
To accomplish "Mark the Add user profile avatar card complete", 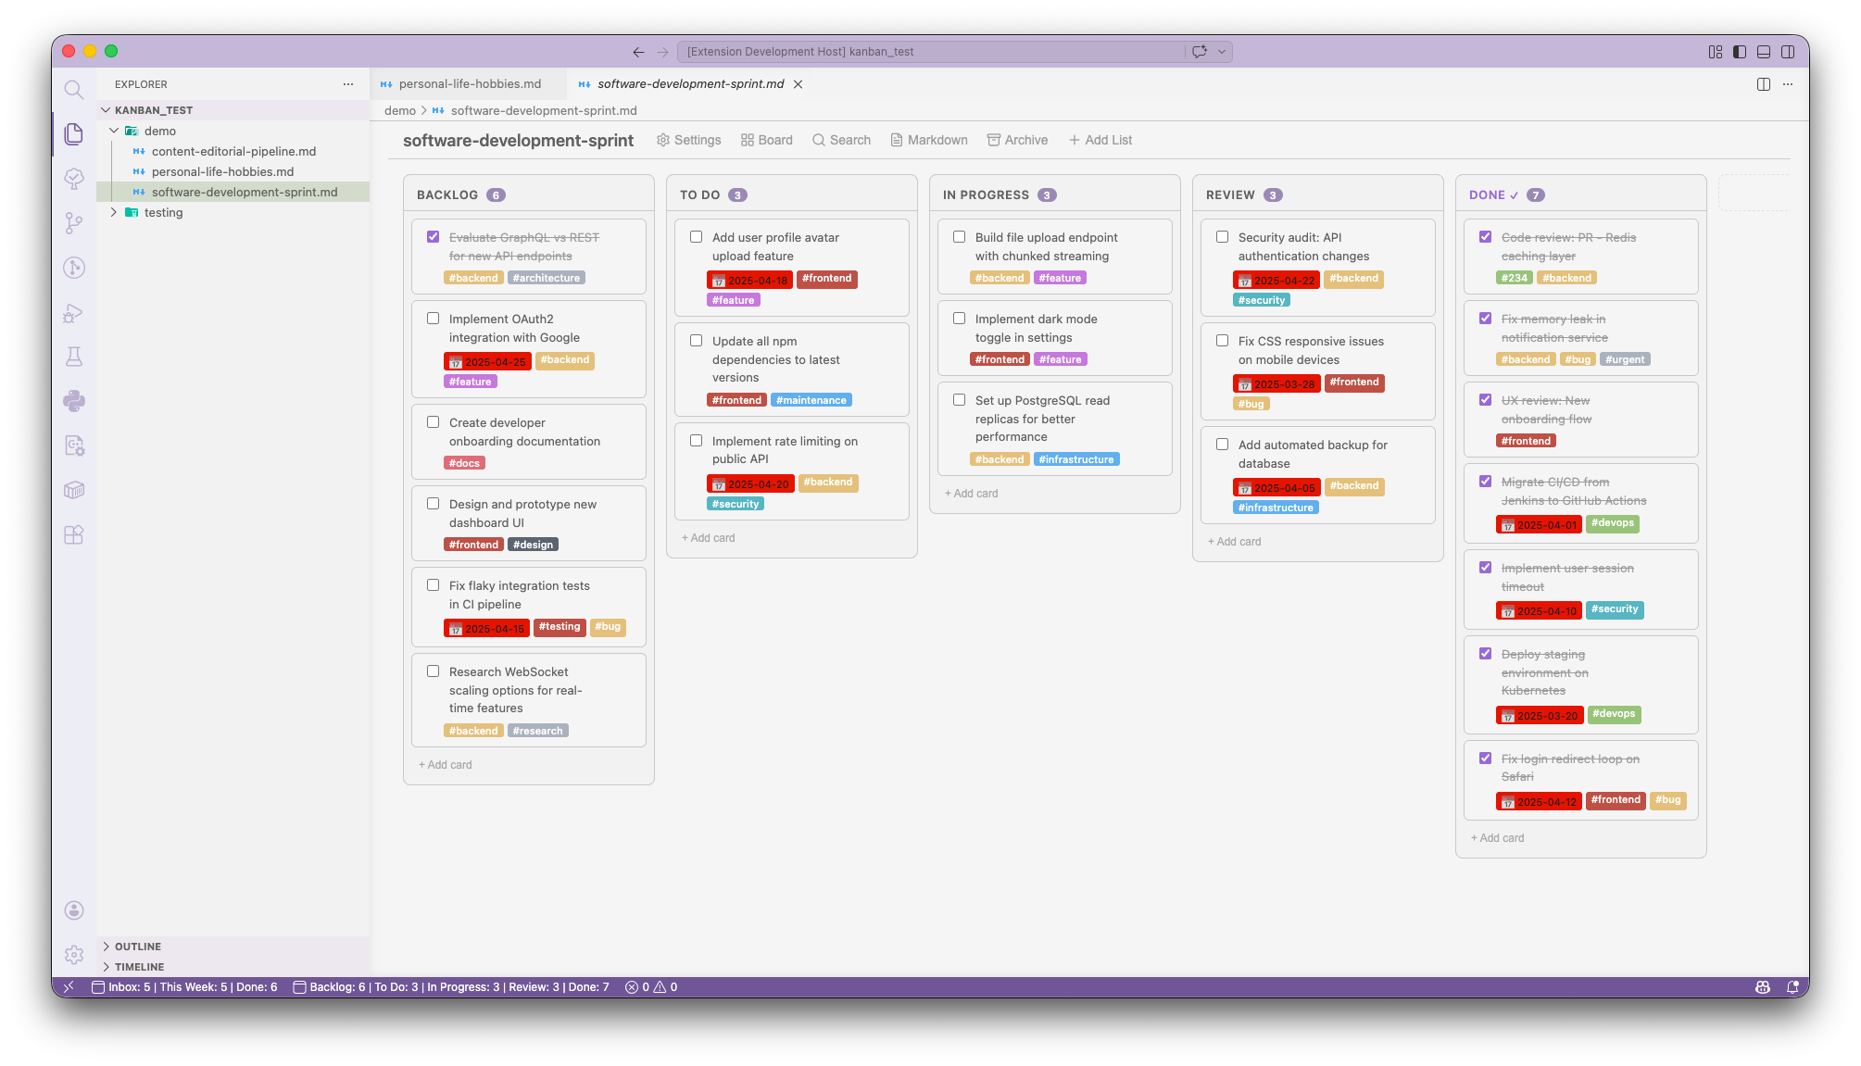I will point(697,236).
